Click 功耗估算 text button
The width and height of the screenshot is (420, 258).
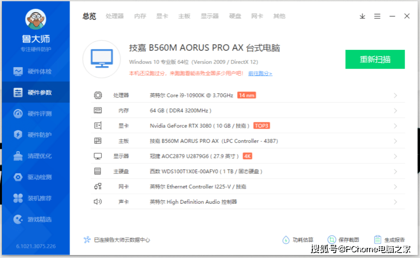(x=303, y=240)
